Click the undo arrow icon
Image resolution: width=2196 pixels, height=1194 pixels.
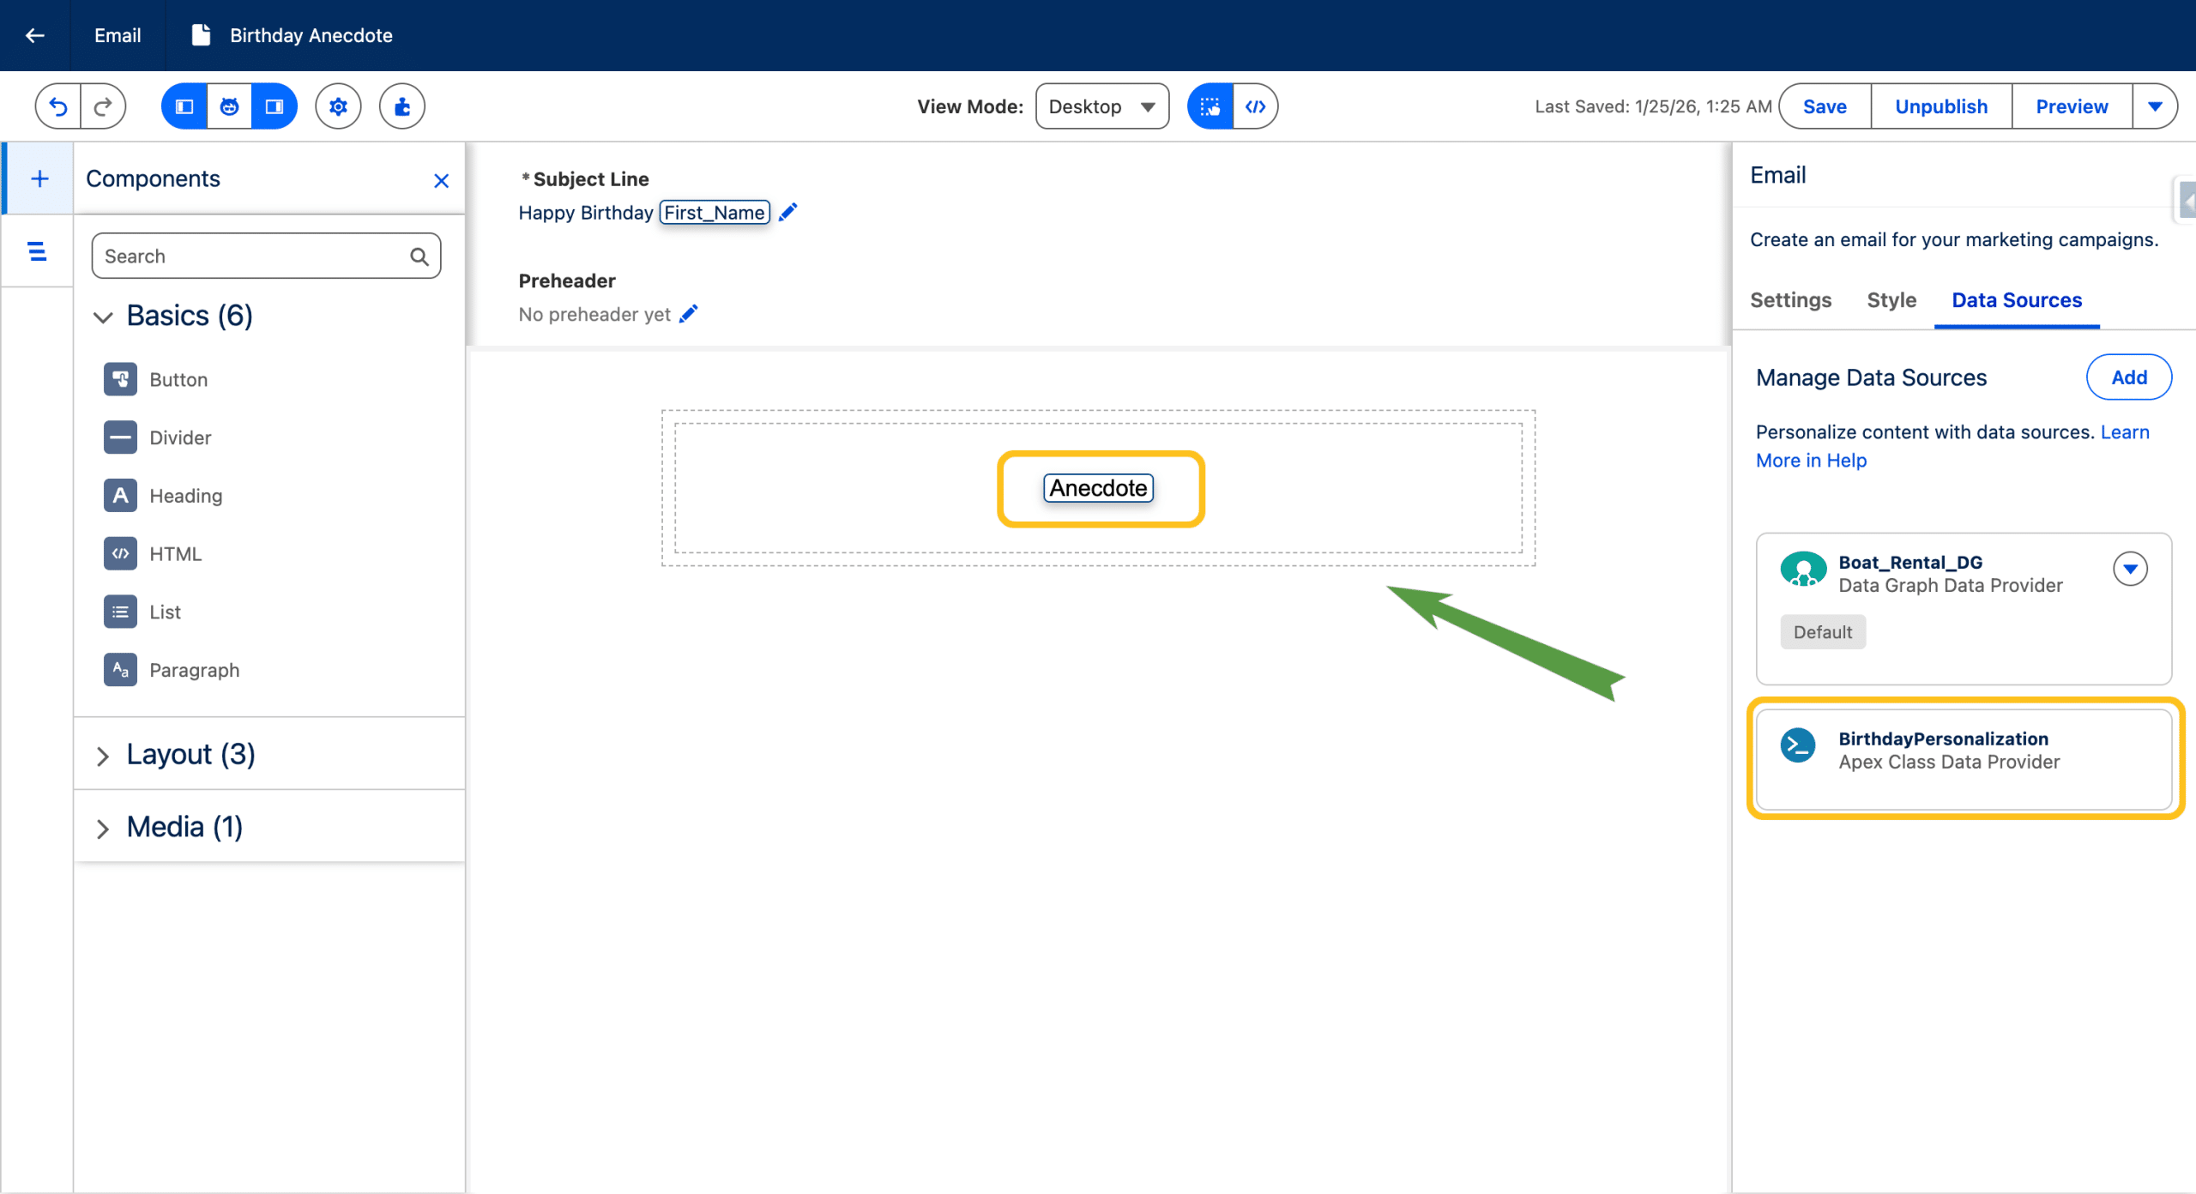click(x=58, y=106)
